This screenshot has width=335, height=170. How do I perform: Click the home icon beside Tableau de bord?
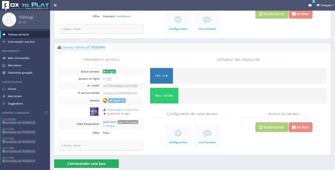pos(4,34)
